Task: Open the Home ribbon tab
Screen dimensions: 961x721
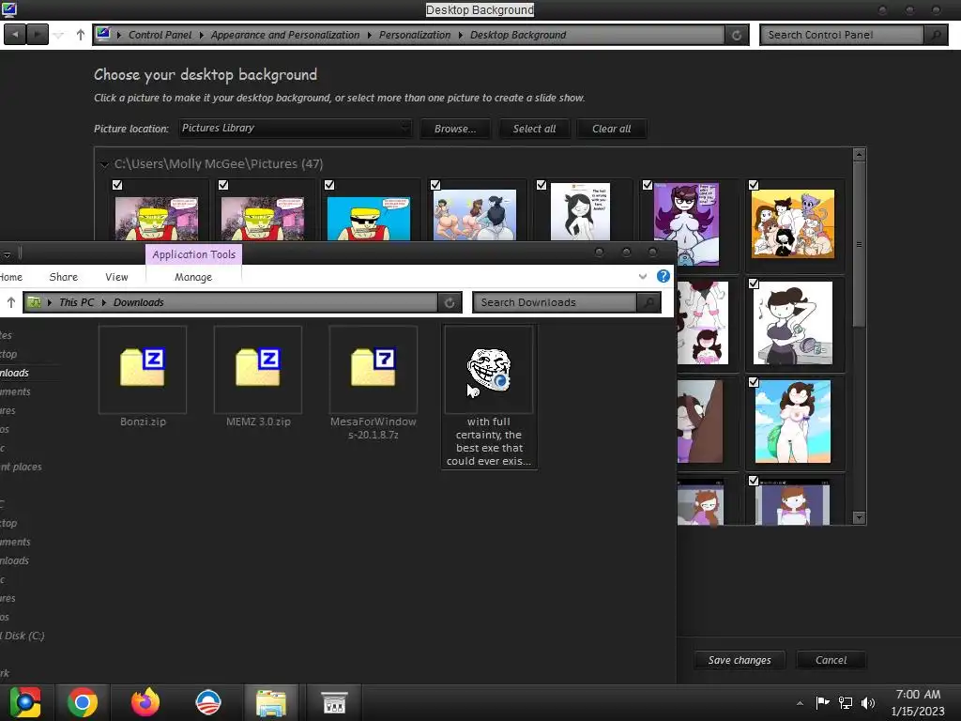Action: [x=11, y=277]
